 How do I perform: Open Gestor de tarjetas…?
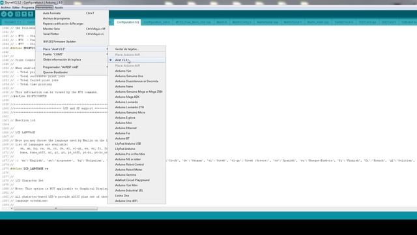point(137,50)
